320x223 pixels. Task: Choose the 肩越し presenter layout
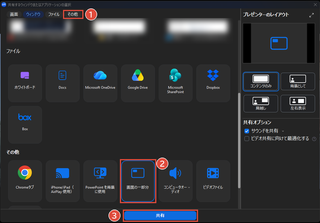[261, 104]
